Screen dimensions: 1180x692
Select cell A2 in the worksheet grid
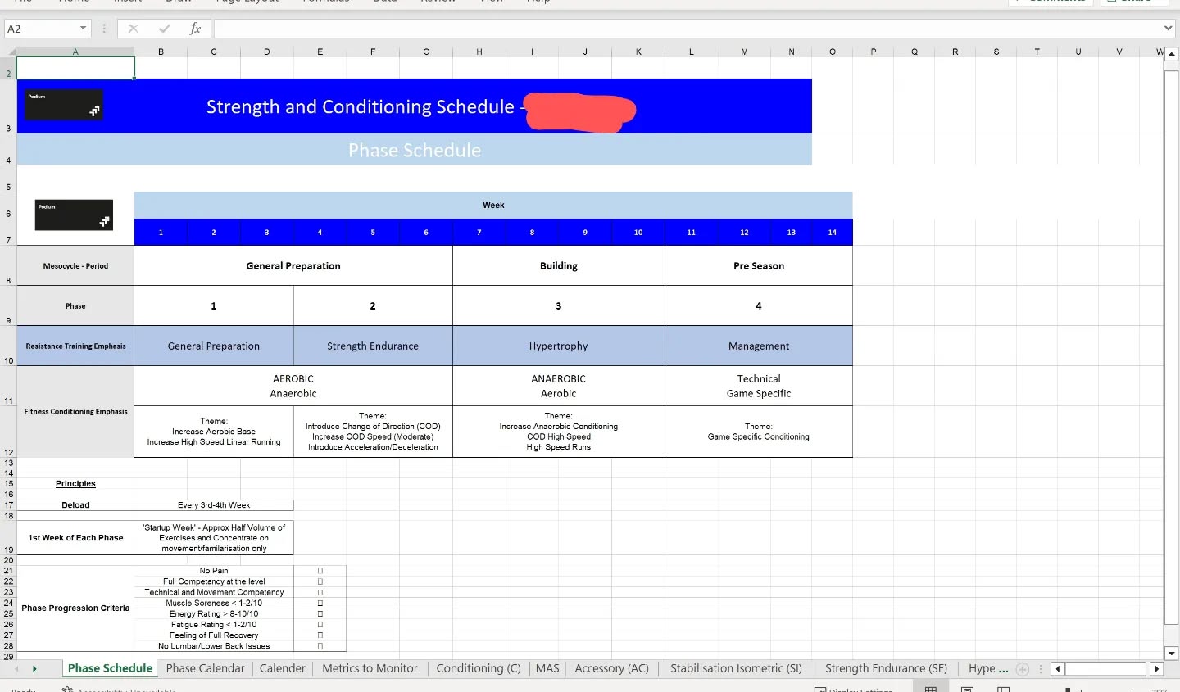click(75, 67)
